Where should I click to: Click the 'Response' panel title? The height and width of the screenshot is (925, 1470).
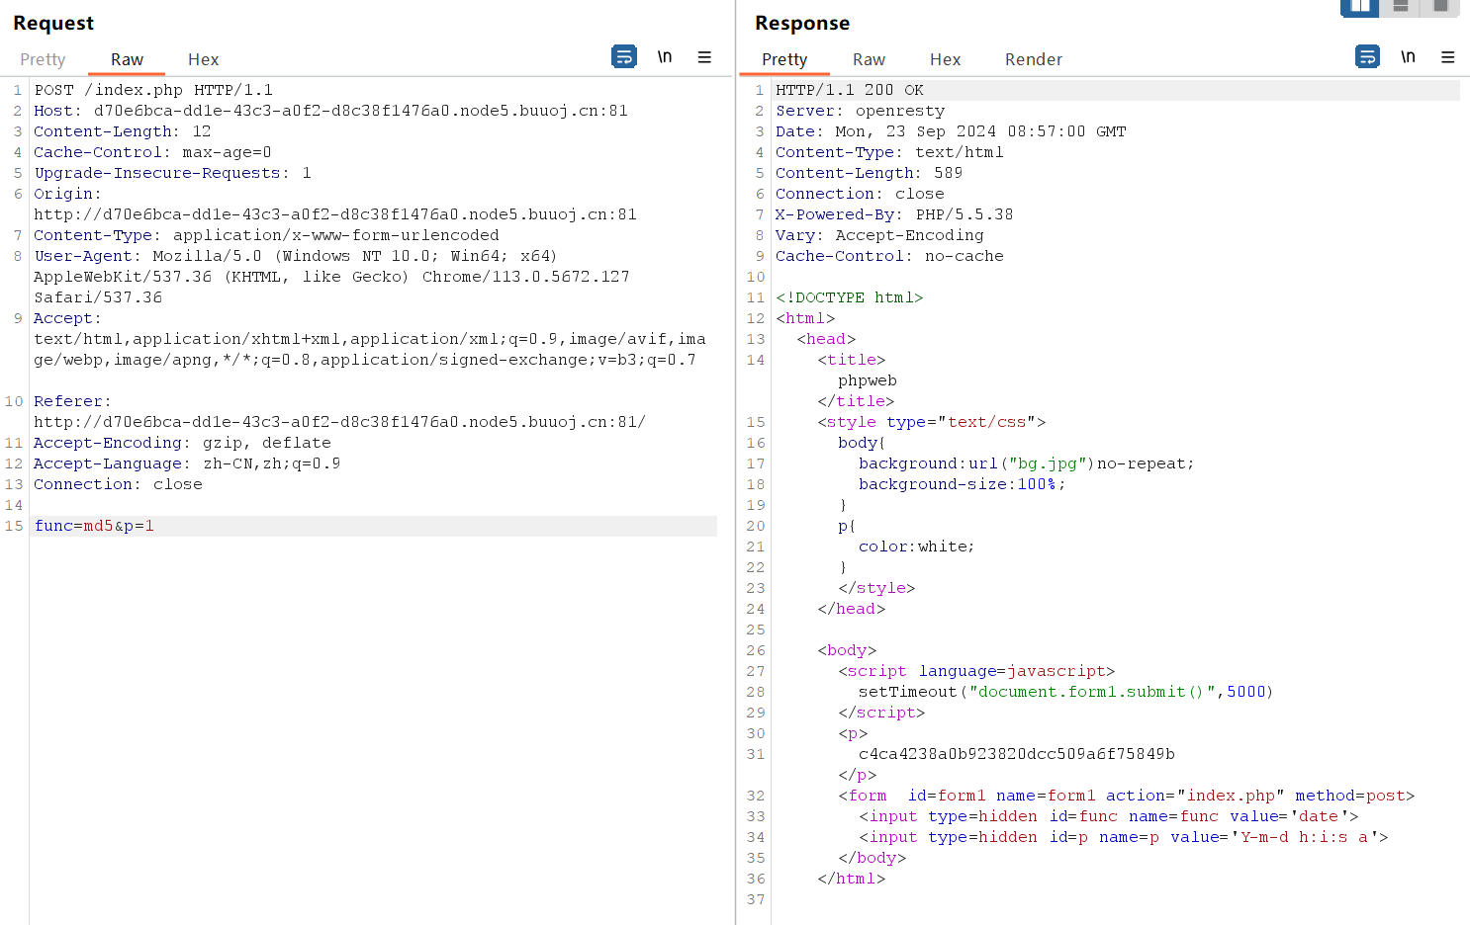pos(802,23)
